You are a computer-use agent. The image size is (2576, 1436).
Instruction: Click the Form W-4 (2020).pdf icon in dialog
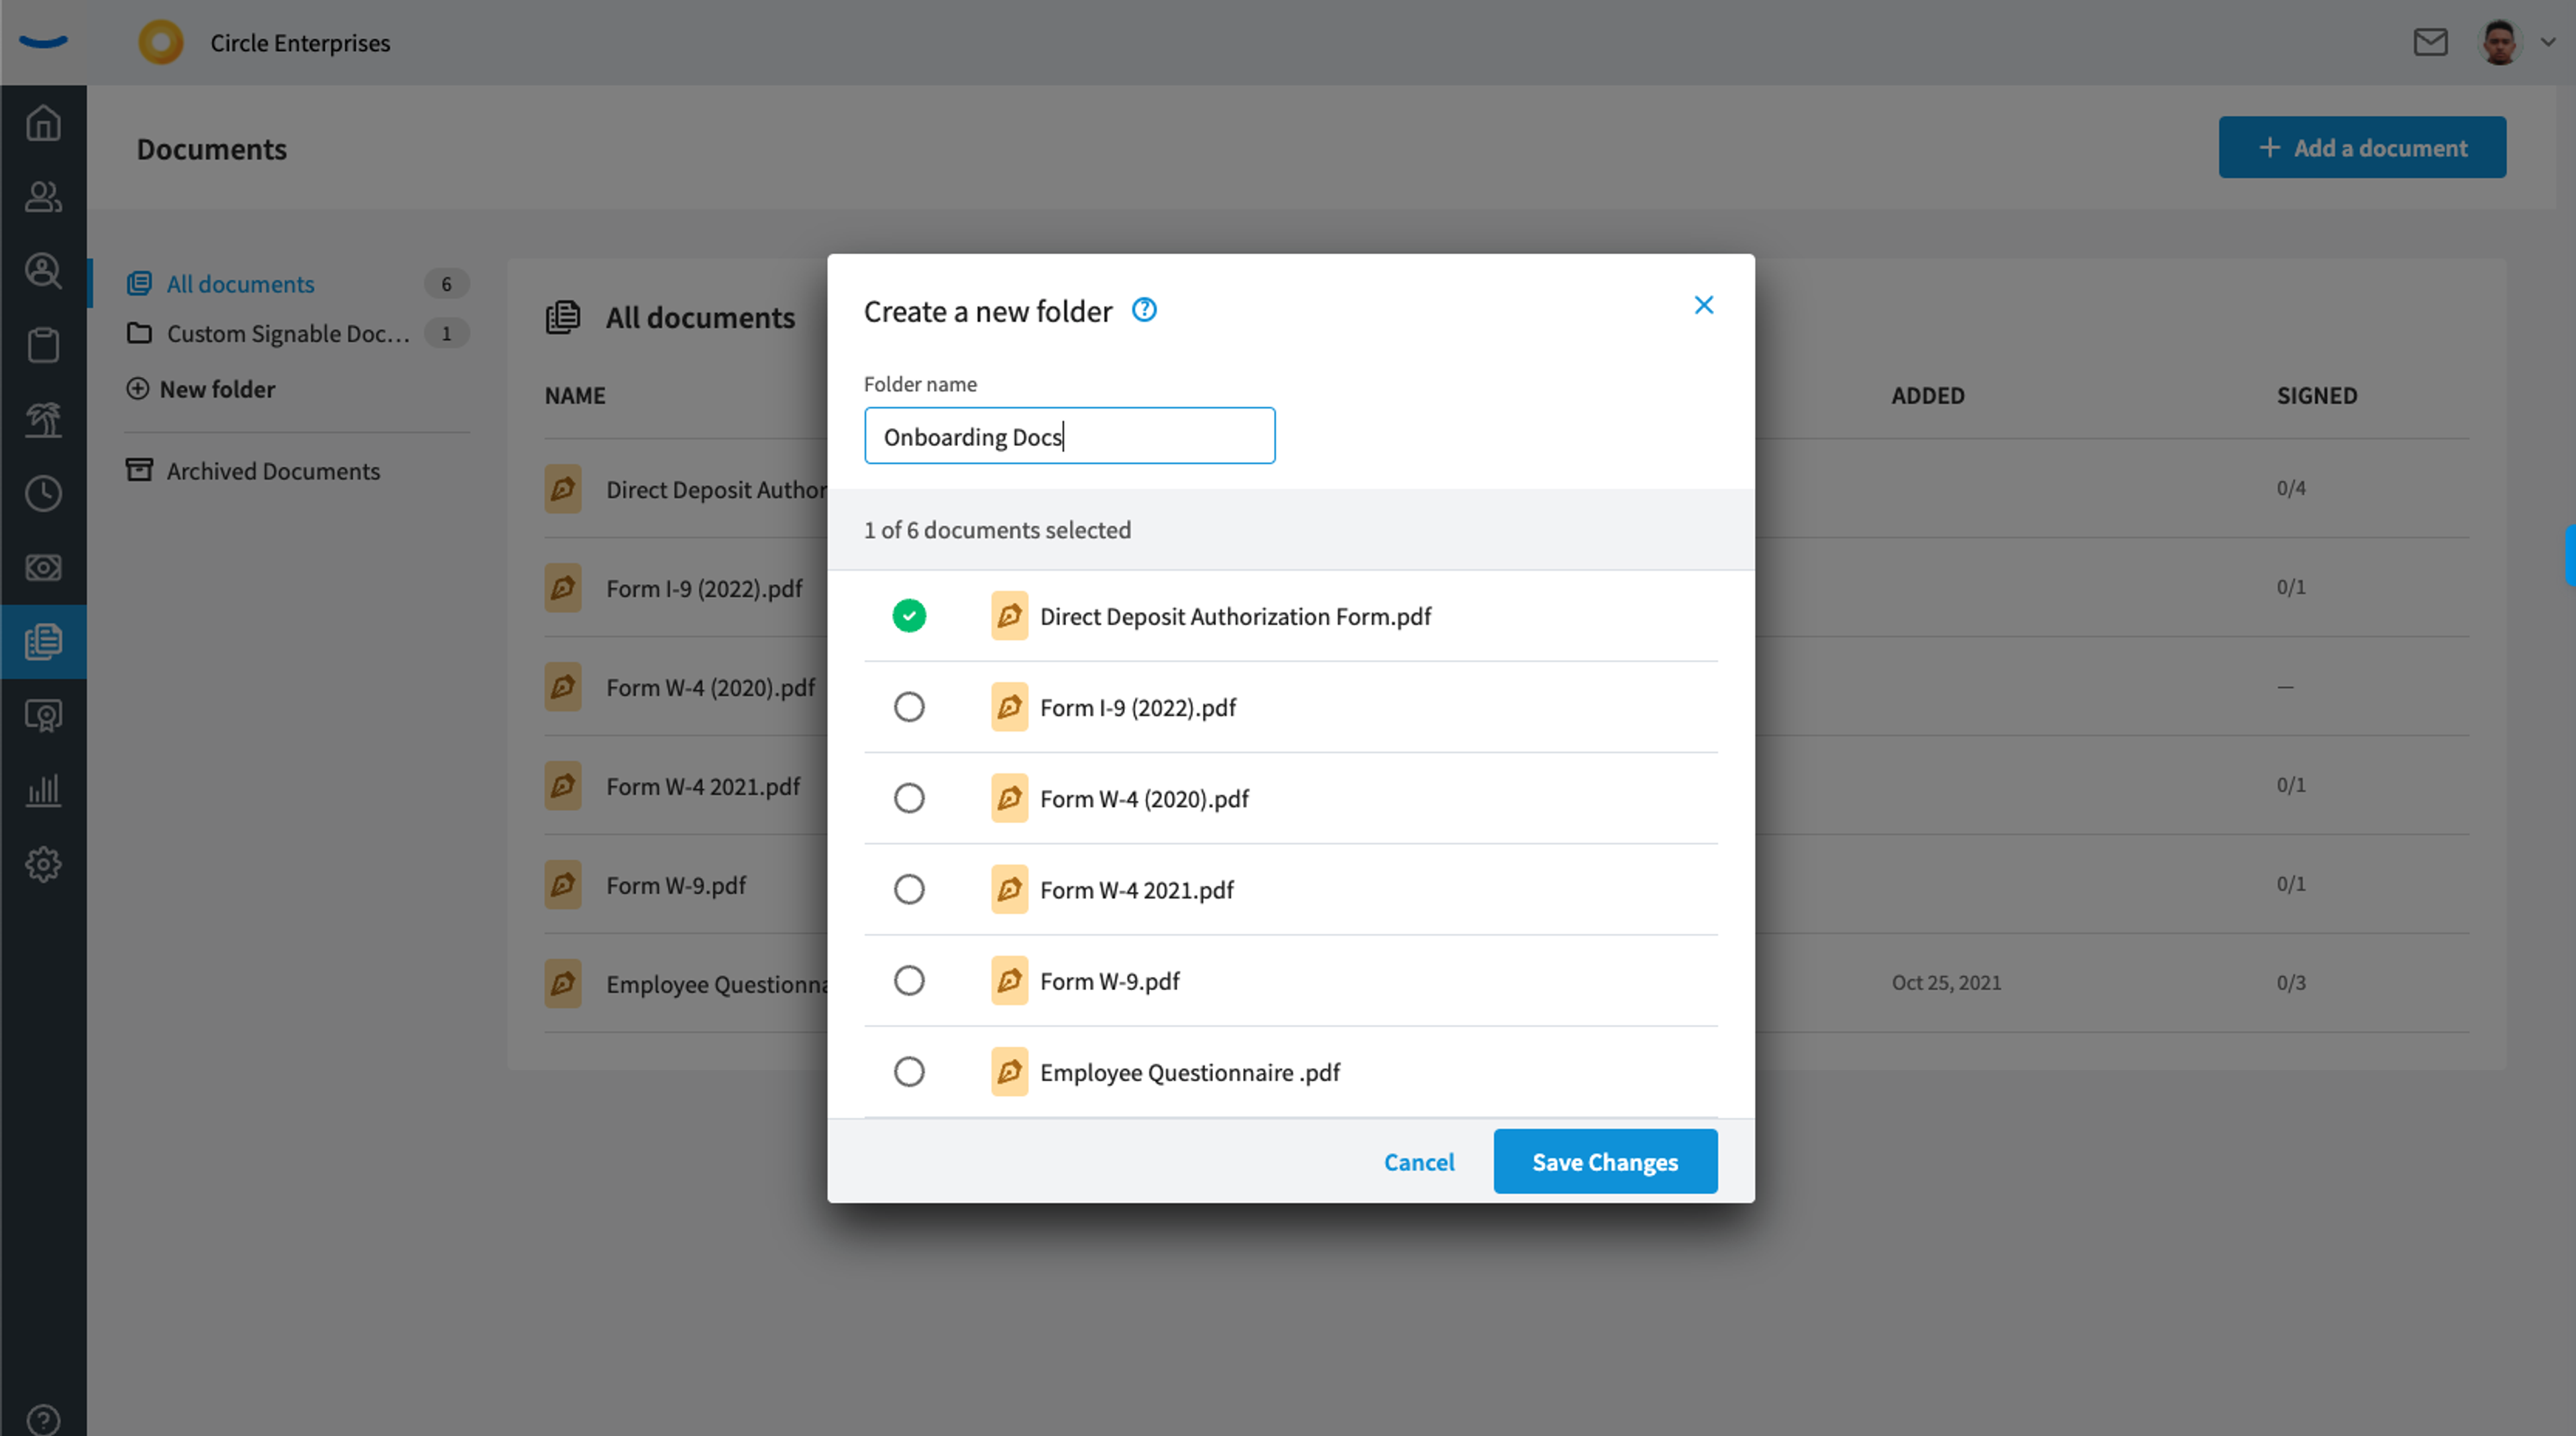(1009, 798)
